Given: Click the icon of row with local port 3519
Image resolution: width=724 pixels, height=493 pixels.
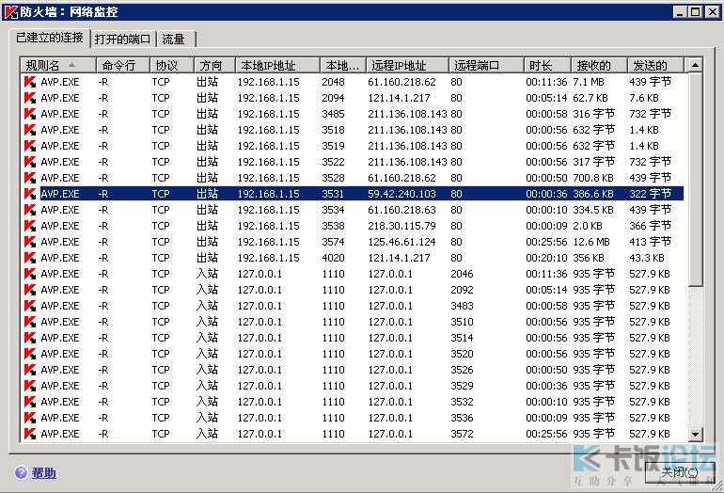Looking at the screenshot, I should (x=30, y=146).
